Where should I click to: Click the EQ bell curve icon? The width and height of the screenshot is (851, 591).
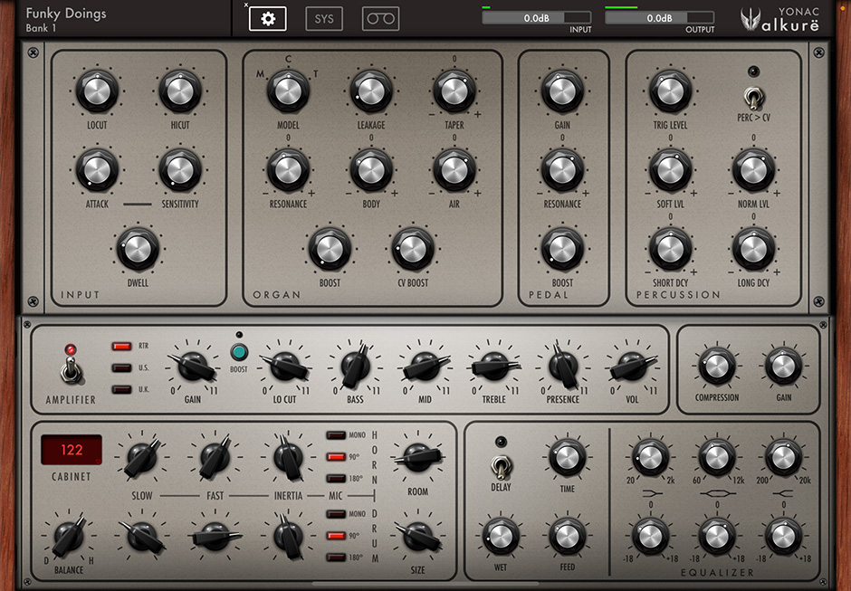point(716,493)
